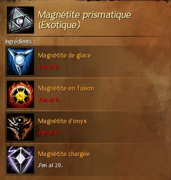
Task: Open the Magnétite d'onyx name link
Action: [62, 121]
